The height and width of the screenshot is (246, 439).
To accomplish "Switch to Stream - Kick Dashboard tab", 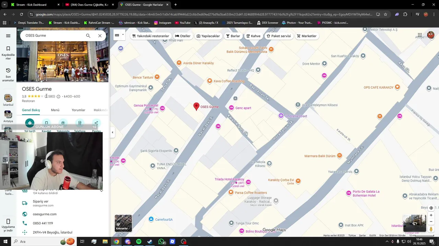I will click(x=34, y=5).
